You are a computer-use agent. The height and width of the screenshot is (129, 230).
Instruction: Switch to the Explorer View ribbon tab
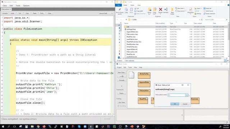(139, 5)
